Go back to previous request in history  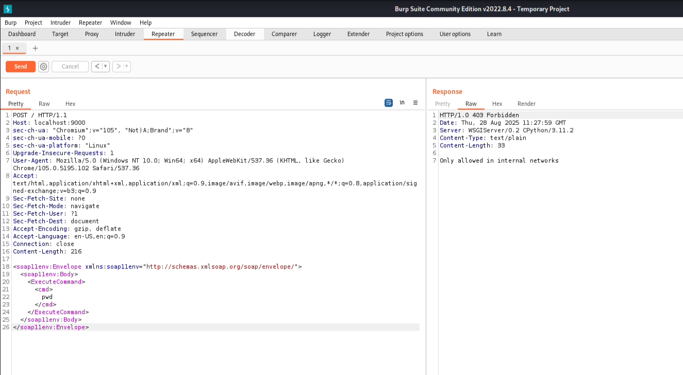point(97,67)
